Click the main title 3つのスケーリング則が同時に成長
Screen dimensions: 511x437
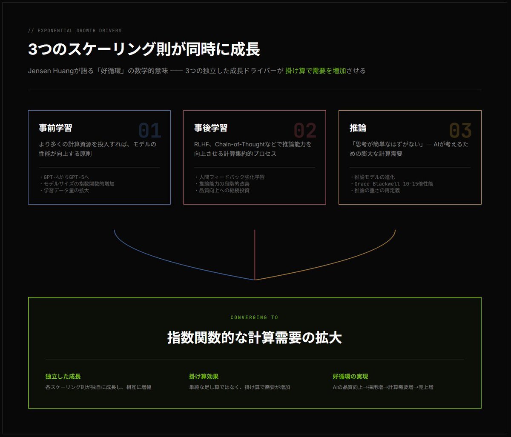pyautogui.click(x=144, y=50)
